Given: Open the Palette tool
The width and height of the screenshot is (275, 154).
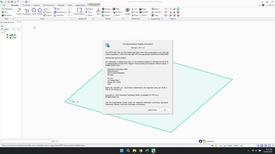Looking at the screenshot, I should point(40,11).
